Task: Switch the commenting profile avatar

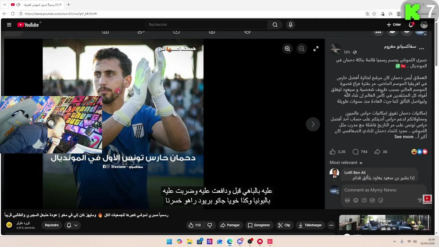Action: coord(334,190)
